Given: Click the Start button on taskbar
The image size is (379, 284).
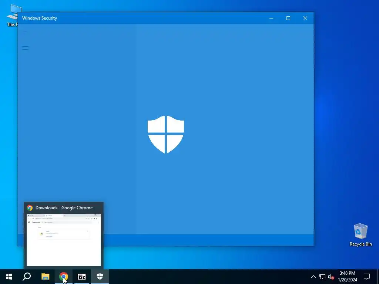Looking at the screenshot, I should (9, 277).
